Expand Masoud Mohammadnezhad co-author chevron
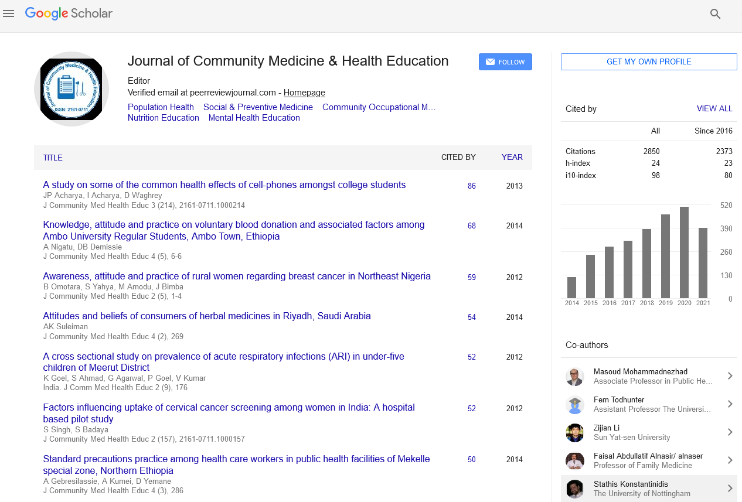This screenshot has width=742, height=502. (730, 376)
